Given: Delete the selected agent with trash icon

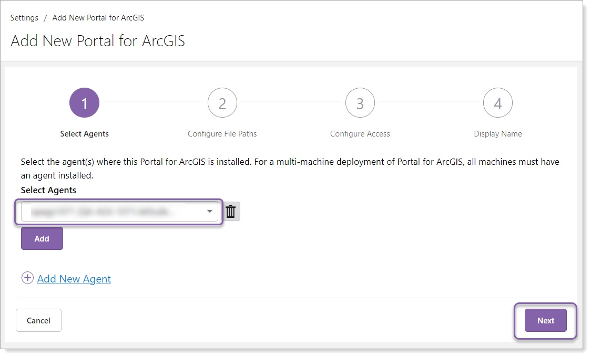Looking at the screenshot, I should (x=231, y=212).
